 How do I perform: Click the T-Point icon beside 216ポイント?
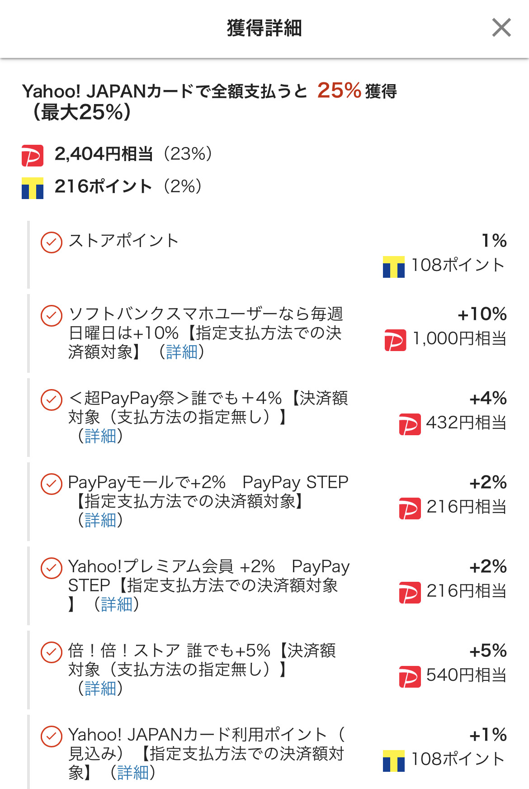coord(33,188)
